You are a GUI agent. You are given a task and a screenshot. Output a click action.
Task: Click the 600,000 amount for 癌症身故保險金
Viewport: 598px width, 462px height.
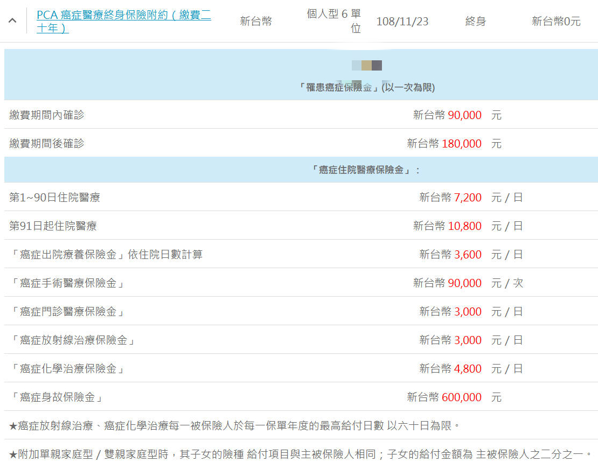point(461,397)
